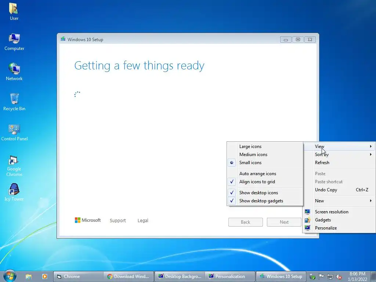Choose Large icons view
Screen dimensions: 376x282
265,147
